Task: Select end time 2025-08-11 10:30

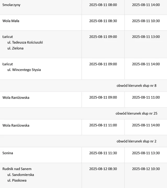Action: (146, 21)
